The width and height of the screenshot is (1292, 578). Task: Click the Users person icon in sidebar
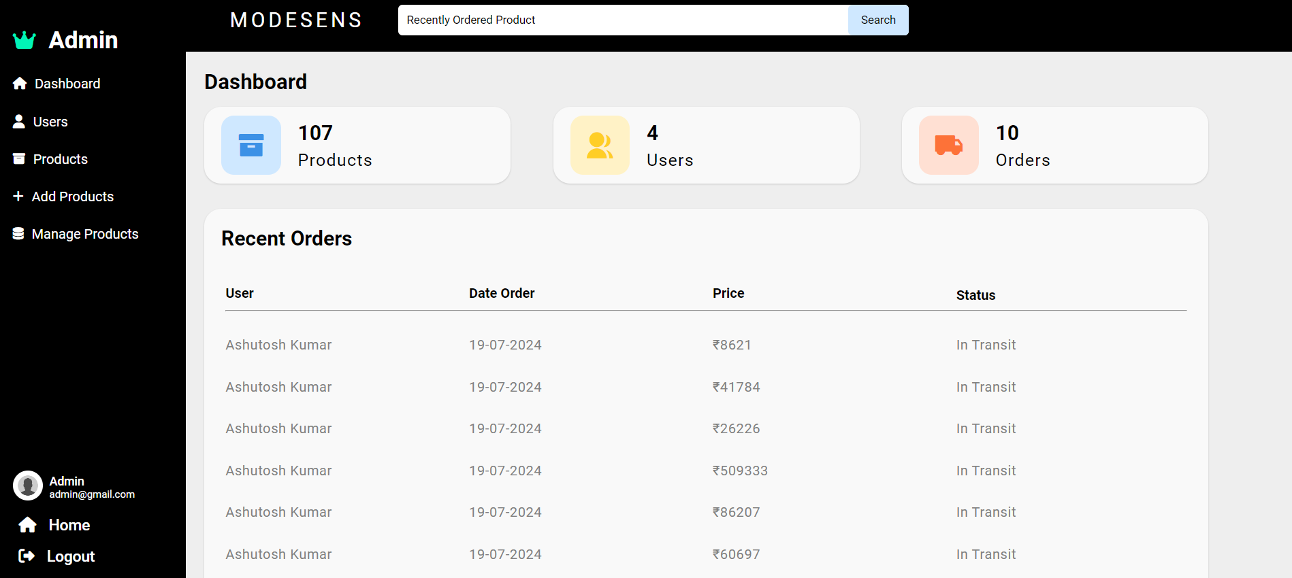(x=19, y=121)
